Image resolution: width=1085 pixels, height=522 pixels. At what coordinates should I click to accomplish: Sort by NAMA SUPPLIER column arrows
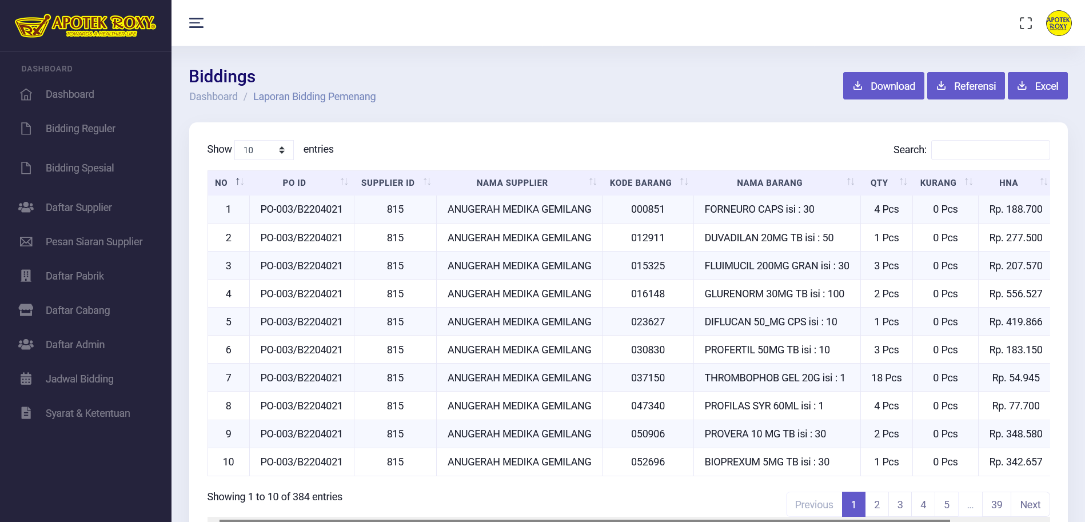(593, 182)
